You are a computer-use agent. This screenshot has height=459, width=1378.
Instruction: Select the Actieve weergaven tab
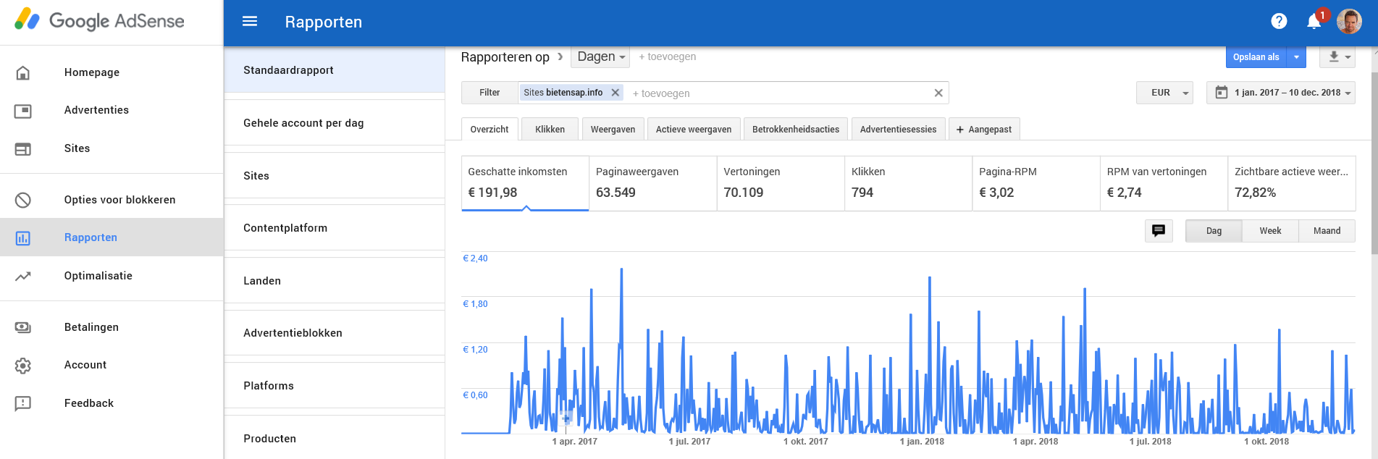(694, 129)
